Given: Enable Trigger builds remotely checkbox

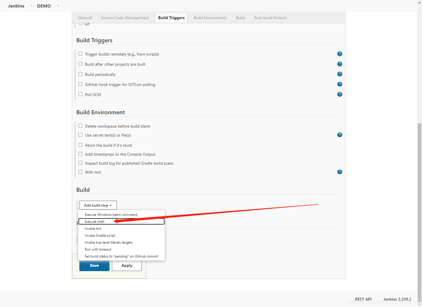Looking at the screenshot, I should pos(81,54).
